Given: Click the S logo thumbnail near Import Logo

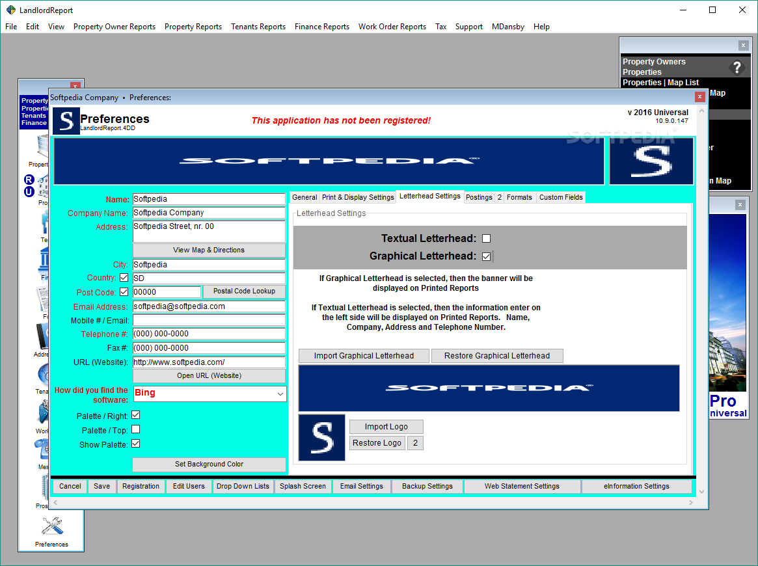Looking at the screenshot, I should (322, 437).
